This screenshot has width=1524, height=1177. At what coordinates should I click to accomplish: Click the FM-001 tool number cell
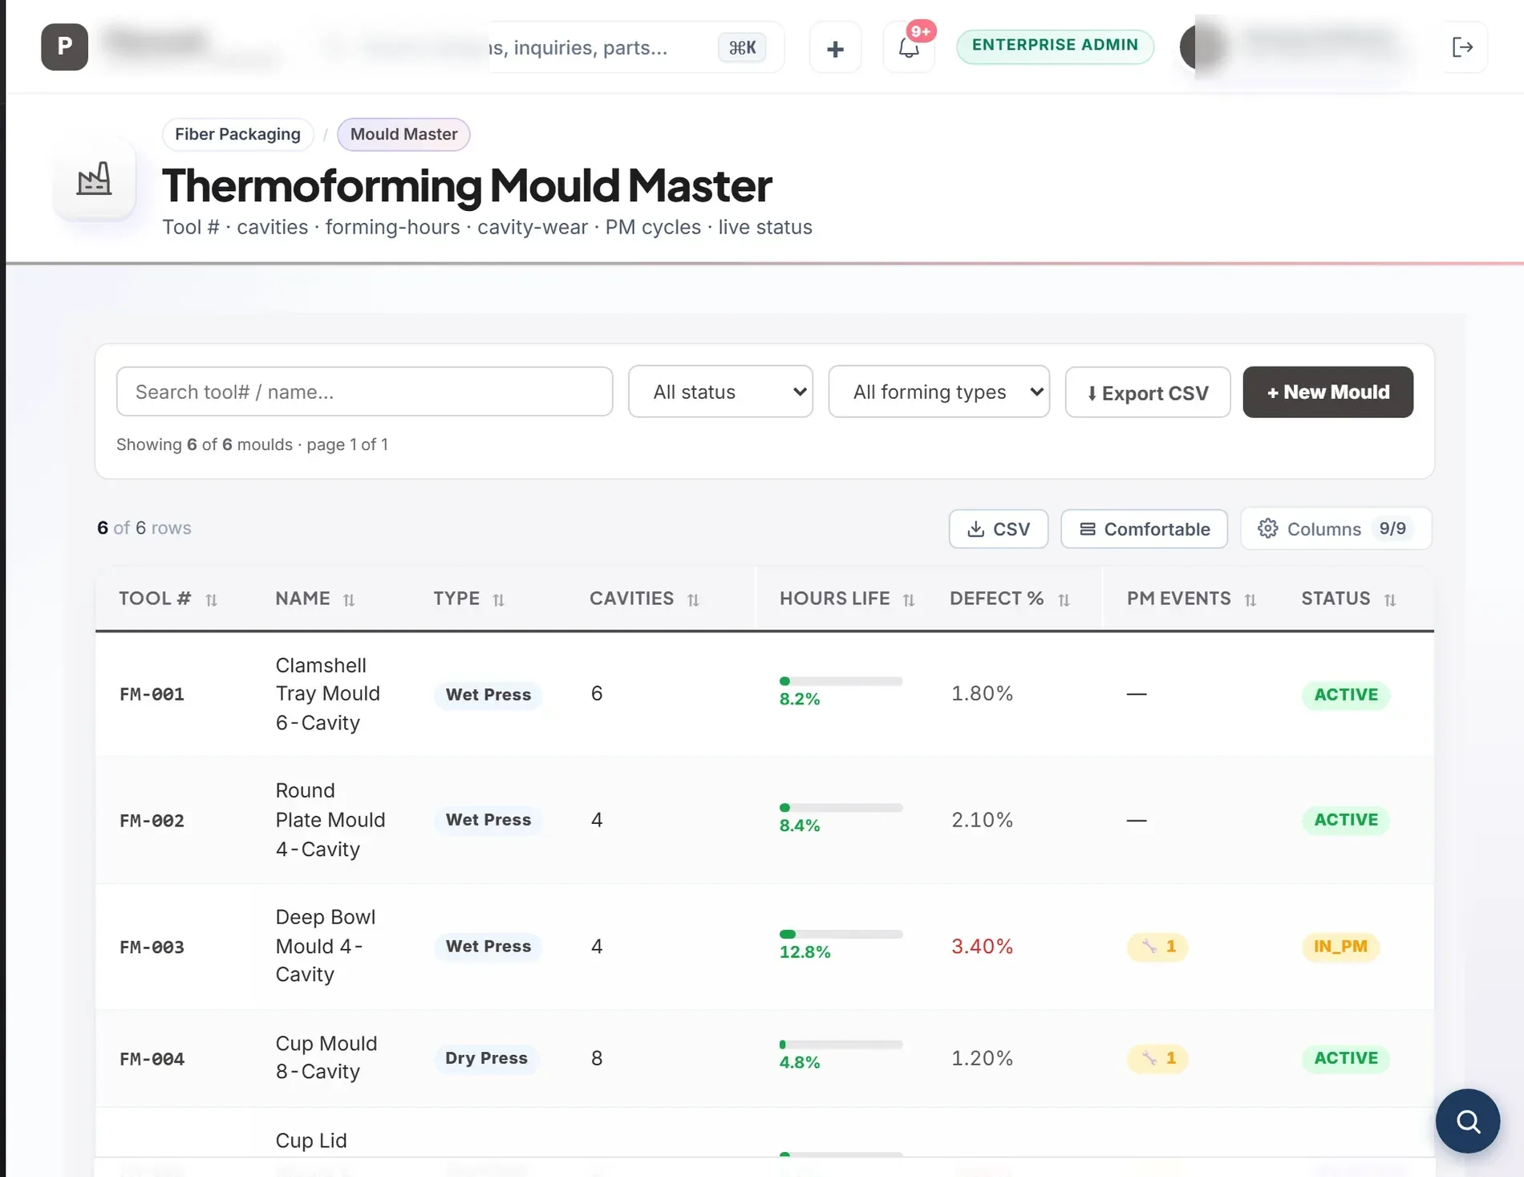pyautogui.click(x=152, y=694)
